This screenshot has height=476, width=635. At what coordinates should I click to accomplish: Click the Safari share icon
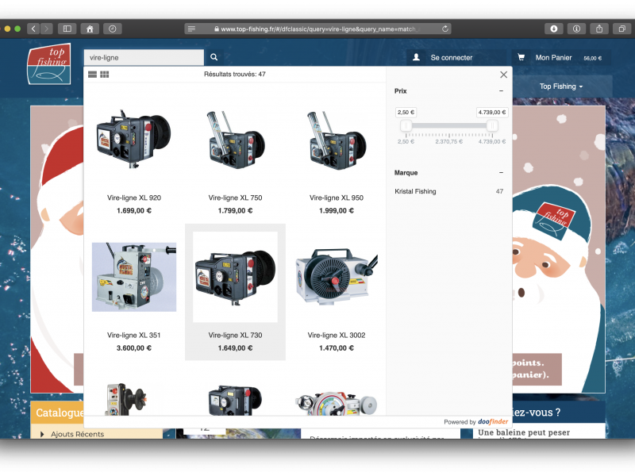[x=599, y=29]
